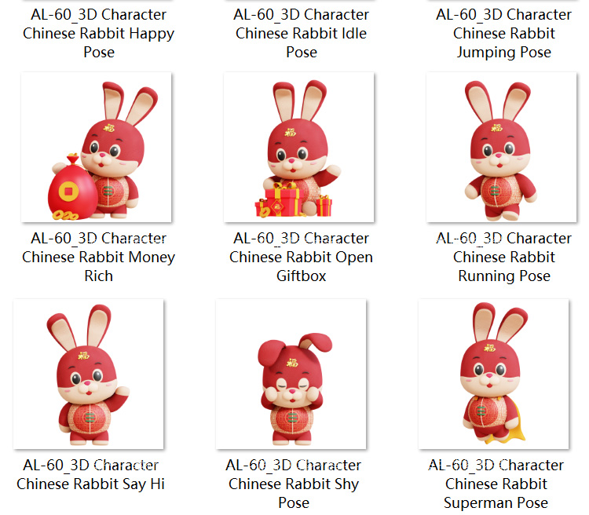Screen dimensions: 589x515
Task: Select the Money Rich rabbit thumbnail
Action: (x=97, y=148)
